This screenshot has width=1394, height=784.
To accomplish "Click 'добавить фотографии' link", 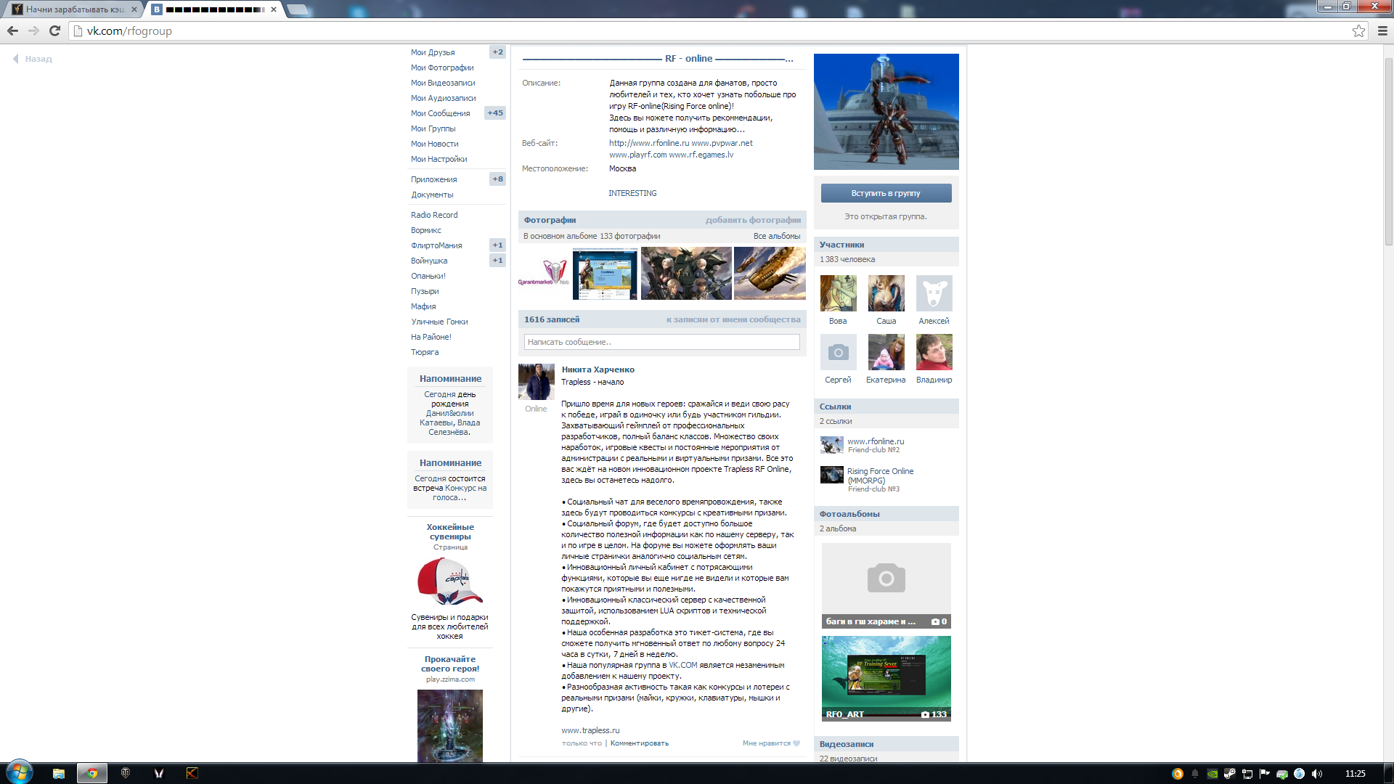I will [x=753, y=220].
